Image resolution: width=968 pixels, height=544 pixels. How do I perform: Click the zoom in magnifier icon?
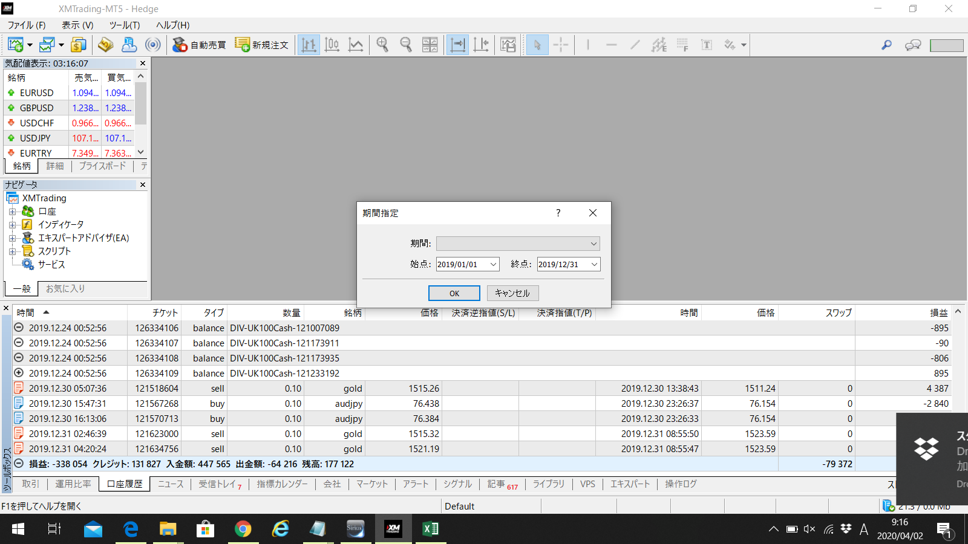click(x=382, y=45)
